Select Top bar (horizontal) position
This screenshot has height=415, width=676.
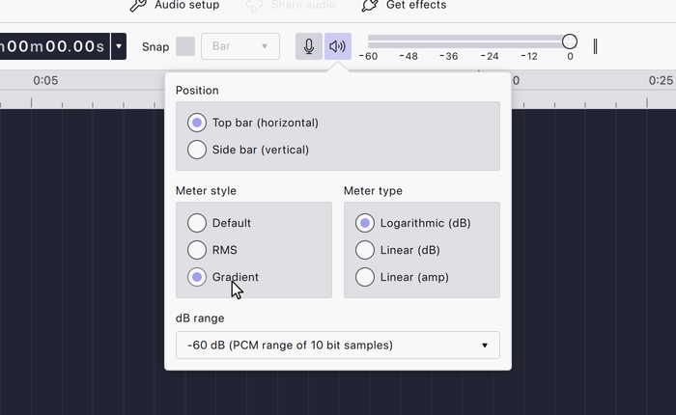click(x=197, y=123)
